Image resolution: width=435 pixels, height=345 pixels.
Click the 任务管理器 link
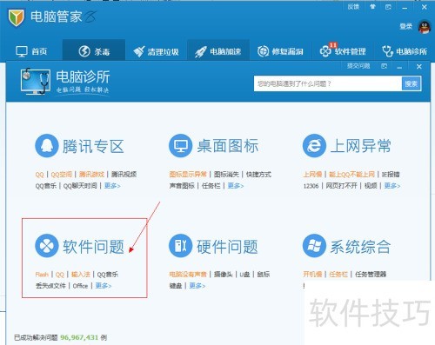tap(371, 275)
